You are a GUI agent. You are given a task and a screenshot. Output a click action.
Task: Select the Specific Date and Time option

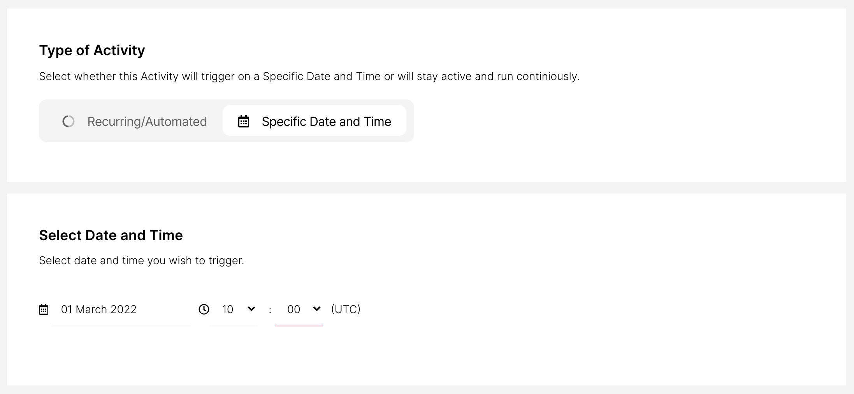click(x=315, y=121)
